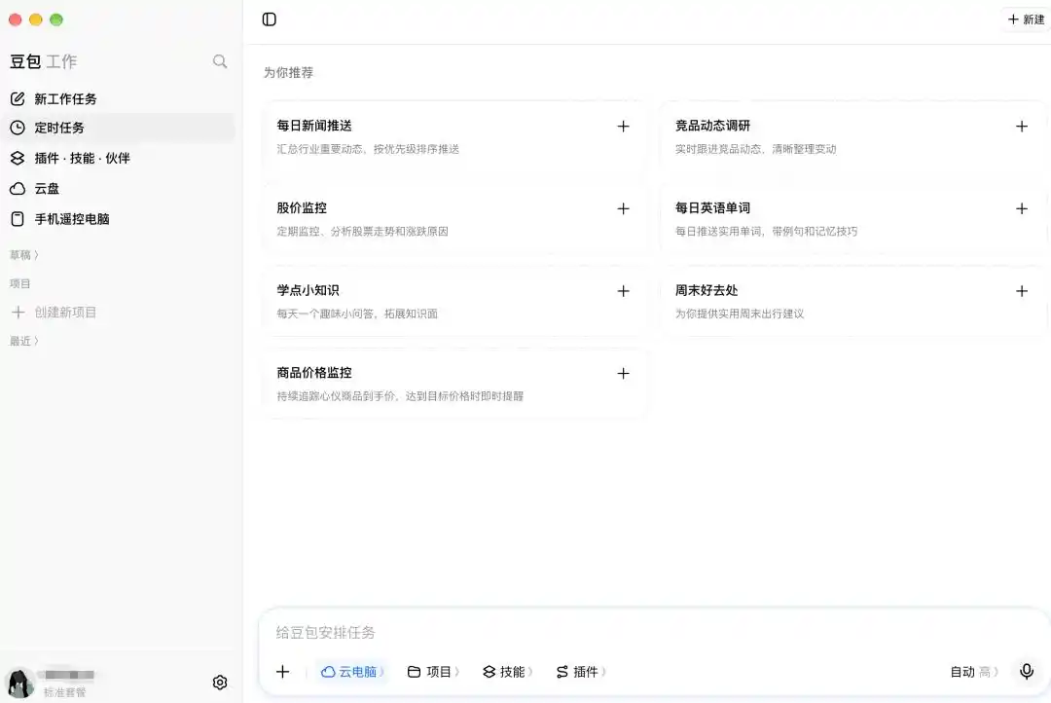The height and width of the screenshot is (703, 1051).
Task: Open the 技能 selector in input bar
Action: (508, 672)
